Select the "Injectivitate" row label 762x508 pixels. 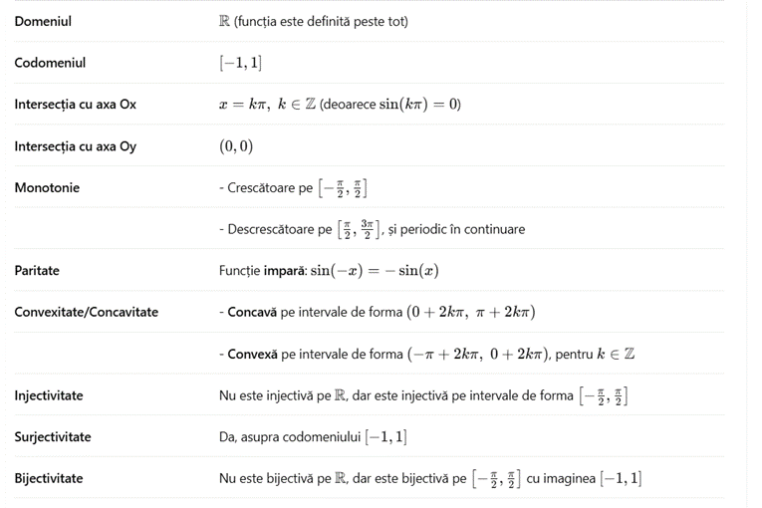click(x=49, y=395)
